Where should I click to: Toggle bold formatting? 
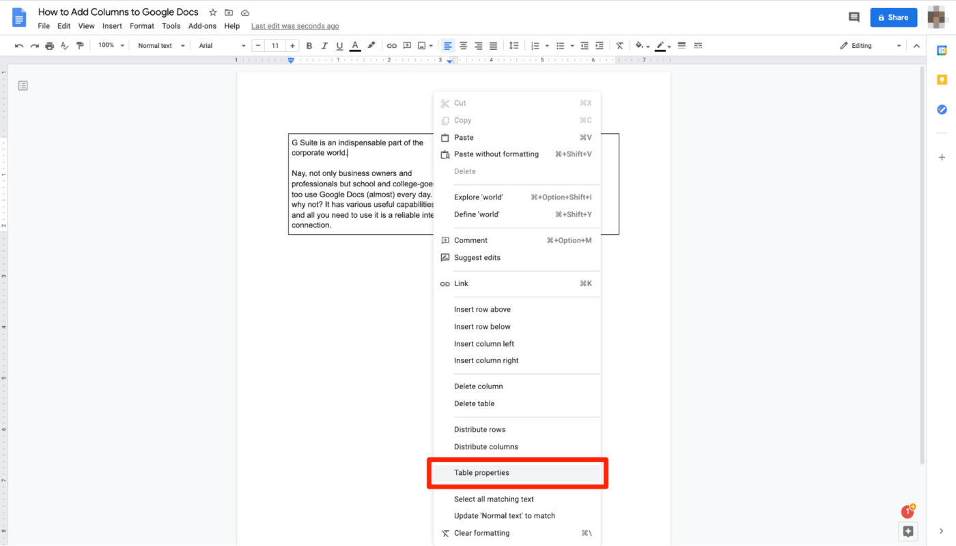(x=309, y=45)
